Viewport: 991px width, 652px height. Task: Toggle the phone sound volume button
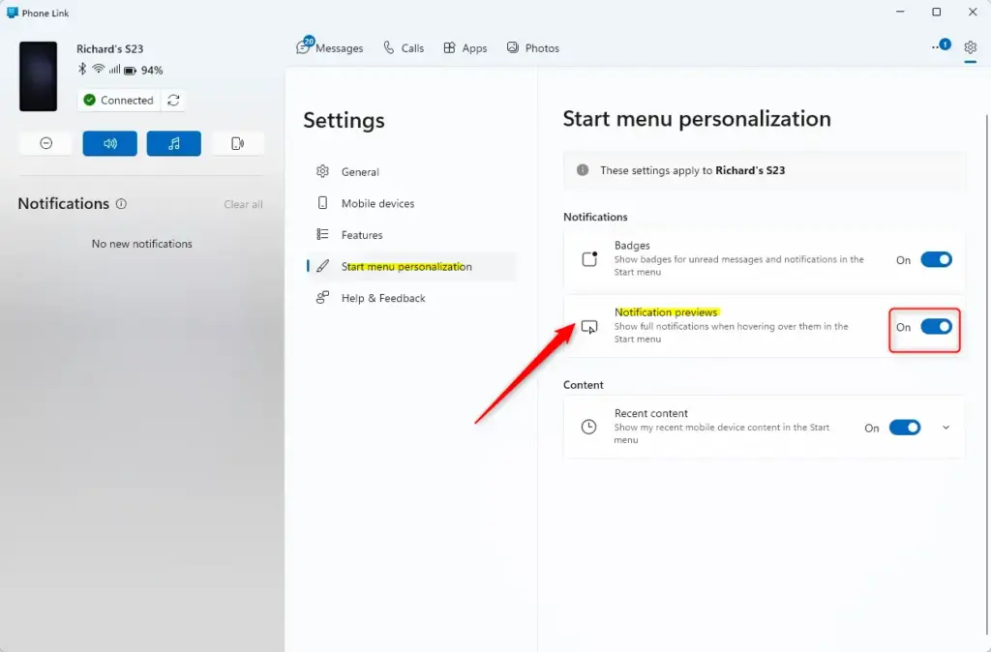click(110, 143)
